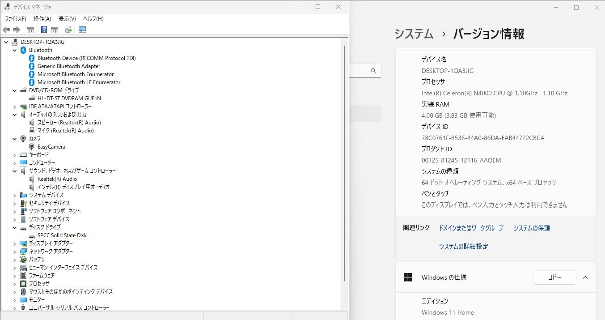This screenshot has width=605, height=320.
Task: Click the Windows logo beside Windows の仕様
Action: pos(408,277)
